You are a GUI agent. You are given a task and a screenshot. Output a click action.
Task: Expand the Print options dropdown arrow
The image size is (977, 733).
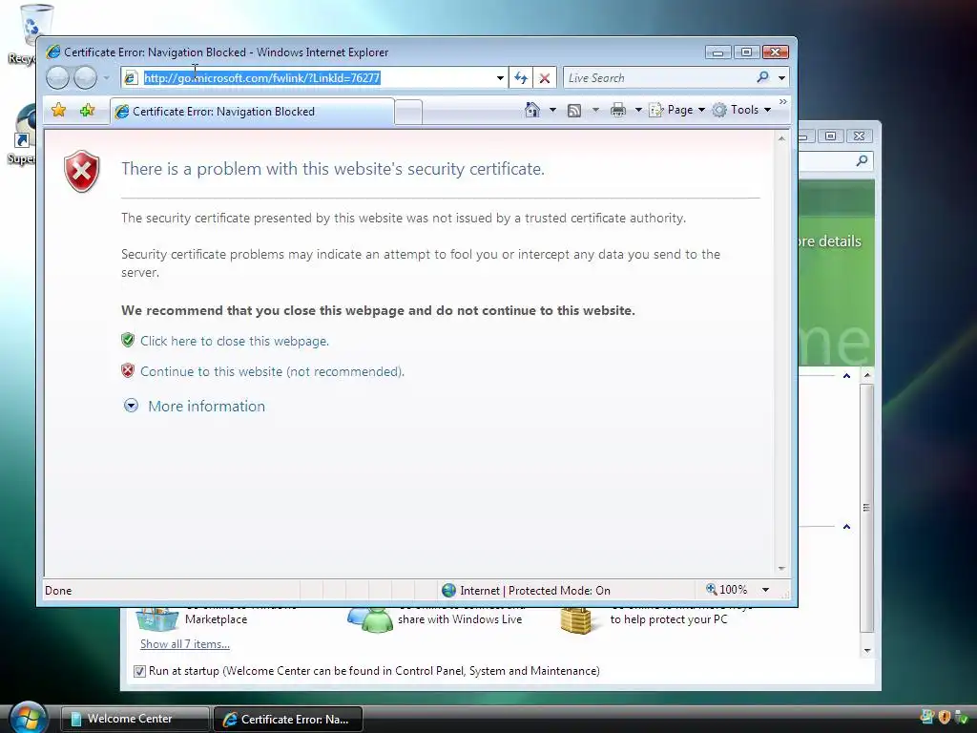coord(638,110)
